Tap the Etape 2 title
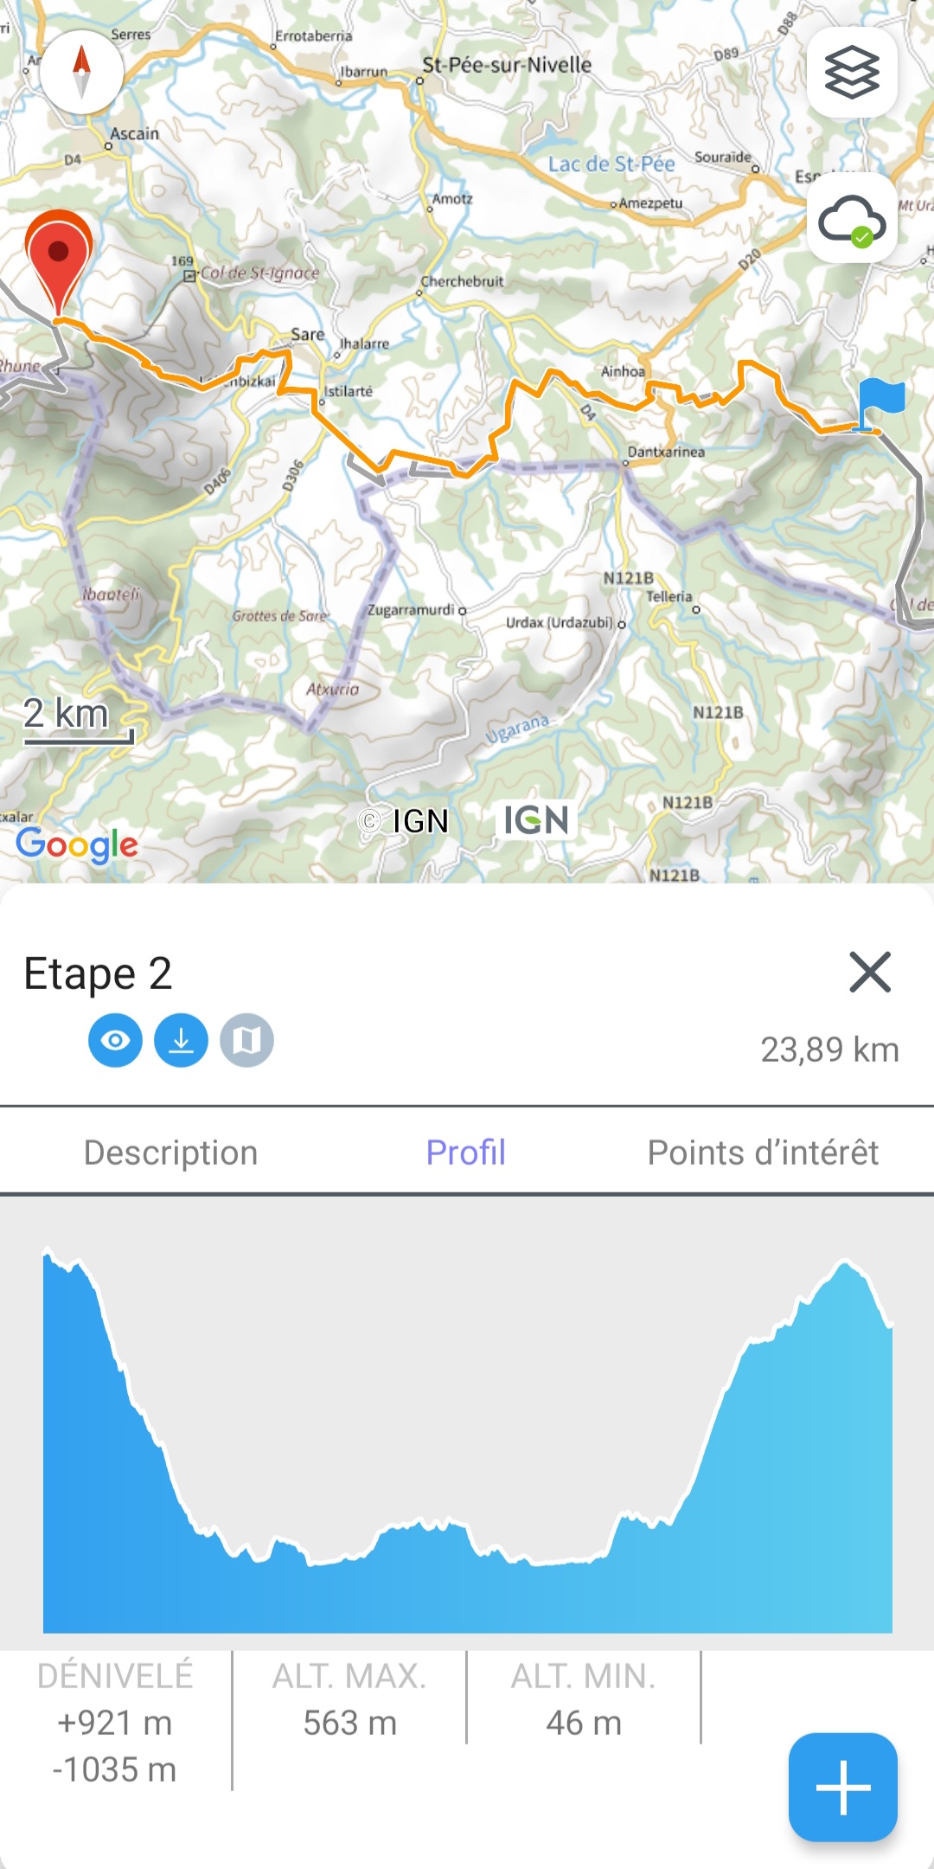This screenshot has height=1869, width=934. (98, 973)
